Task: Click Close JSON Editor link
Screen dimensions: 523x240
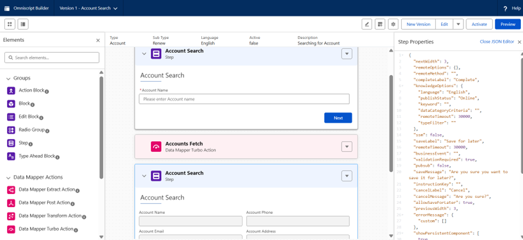Action: point(497,42)
